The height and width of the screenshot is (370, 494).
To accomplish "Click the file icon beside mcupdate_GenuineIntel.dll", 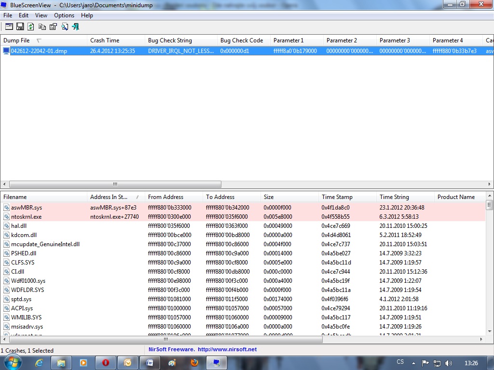I will (6, 244).
